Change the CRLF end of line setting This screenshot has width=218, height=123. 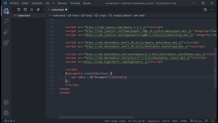[175, 121]
